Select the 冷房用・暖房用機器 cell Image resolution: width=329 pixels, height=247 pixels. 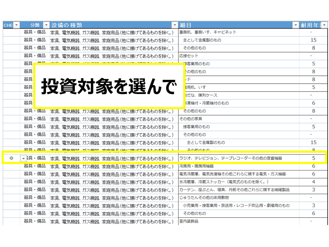(x=239, y=166)
